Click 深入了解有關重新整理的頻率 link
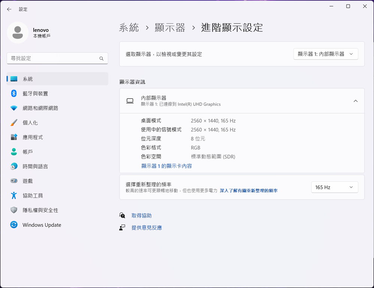Screen dimensions: 374x288 (248, 190)
